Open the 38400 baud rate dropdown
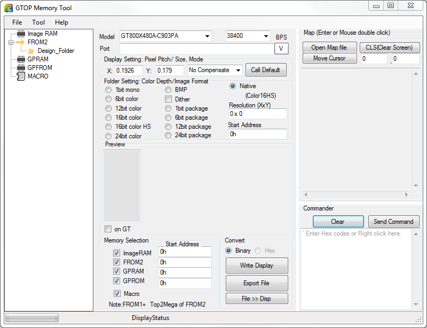Screen dimensions: 427x328 [266, 36]
